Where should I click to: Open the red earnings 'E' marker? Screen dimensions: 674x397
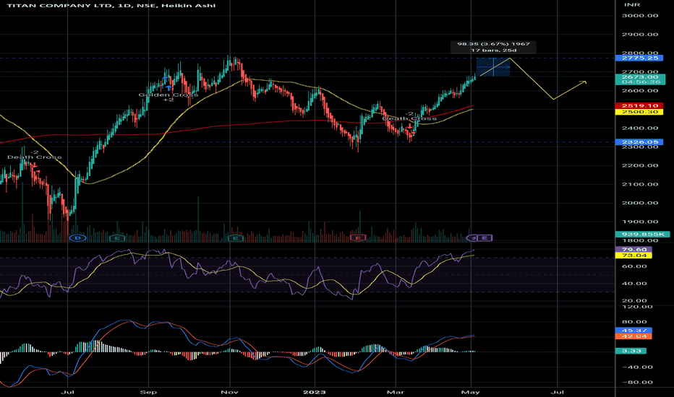[358, 237]
